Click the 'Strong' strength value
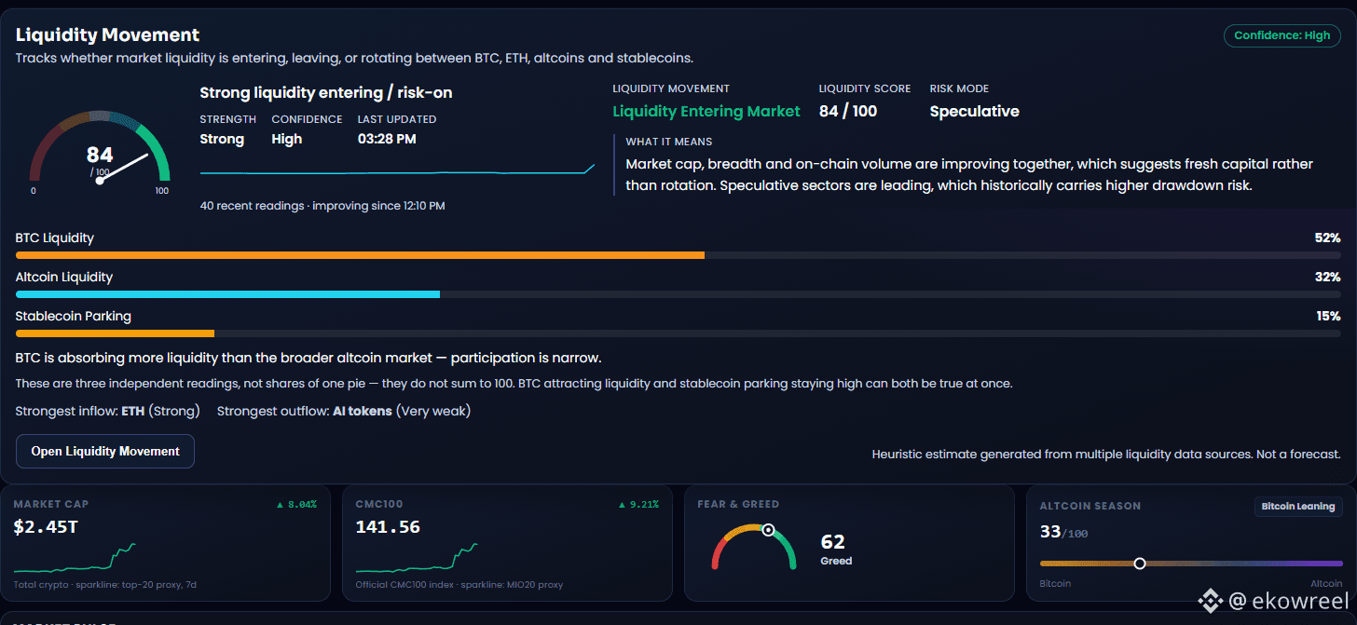1357x625 pixels. click(222, 139)
